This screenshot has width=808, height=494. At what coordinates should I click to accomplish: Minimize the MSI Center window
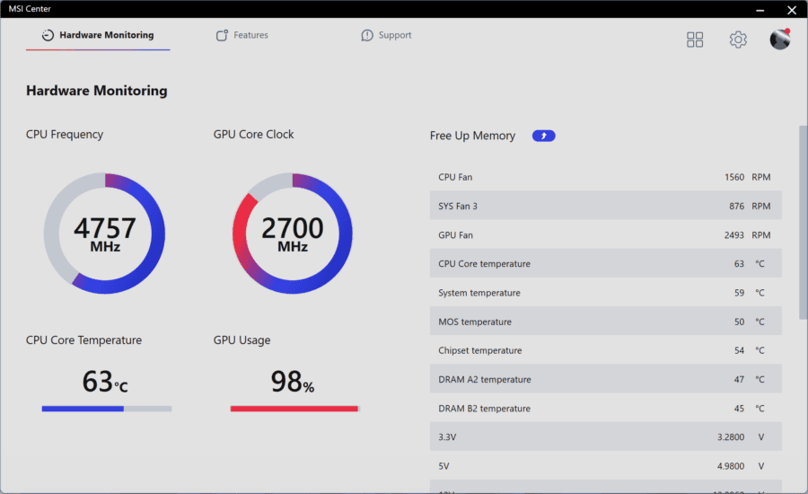click(760, 10)
